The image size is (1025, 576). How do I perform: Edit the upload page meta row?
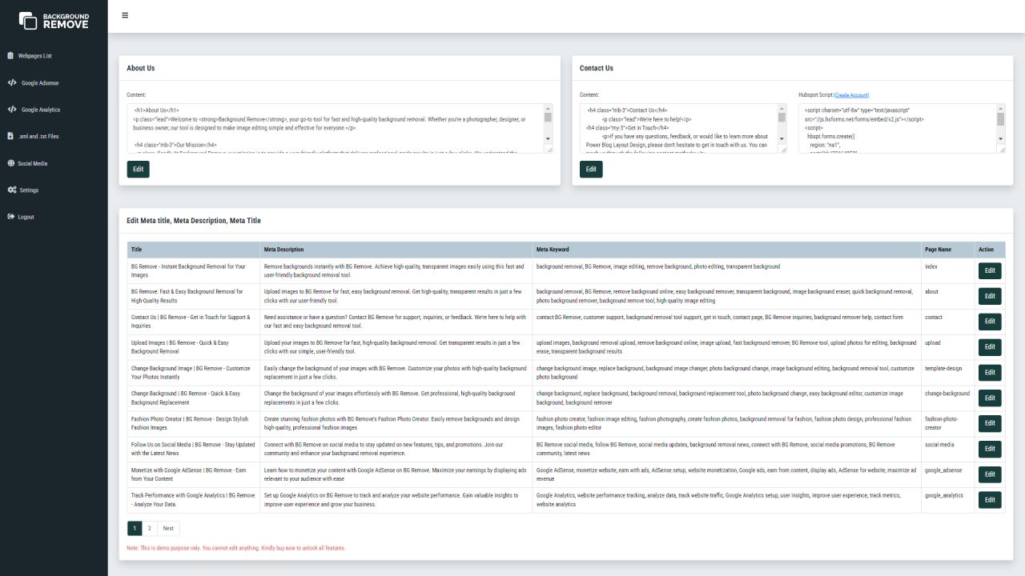click(x=990, y=347)
